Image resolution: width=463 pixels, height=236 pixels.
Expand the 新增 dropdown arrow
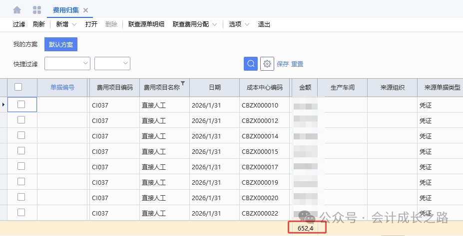[74, 24]
